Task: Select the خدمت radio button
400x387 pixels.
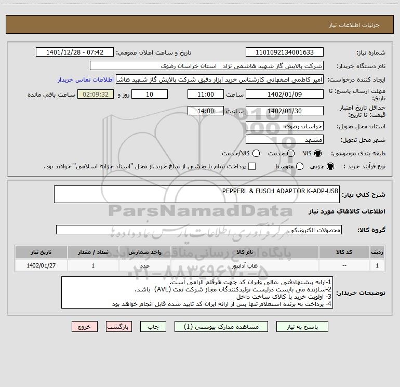Action: (x=291, y=153)
